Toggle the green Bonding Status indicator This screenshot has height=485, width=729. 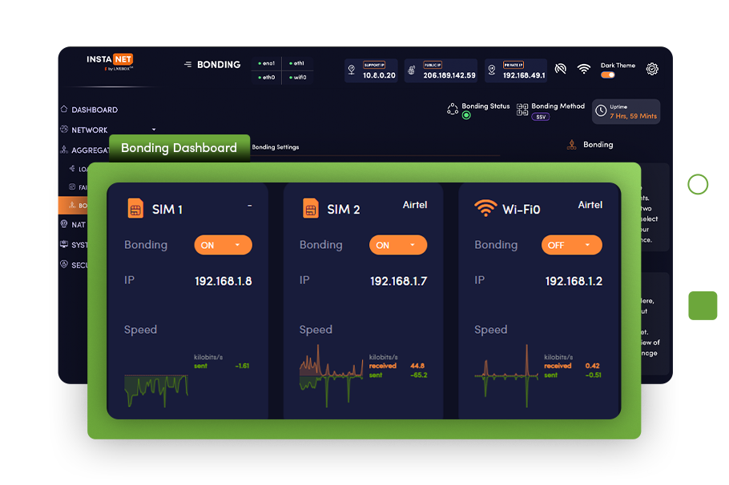click(x=466, y=115)
